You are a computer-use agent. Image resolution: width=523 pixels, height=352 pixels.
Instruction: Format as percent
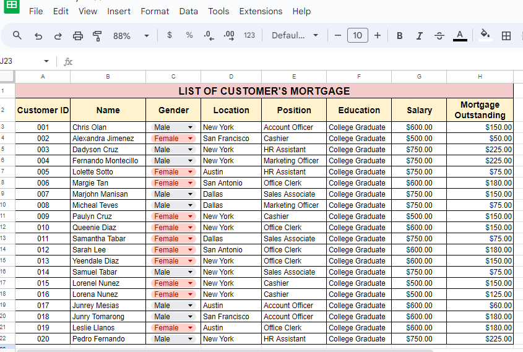click(189, 35)
